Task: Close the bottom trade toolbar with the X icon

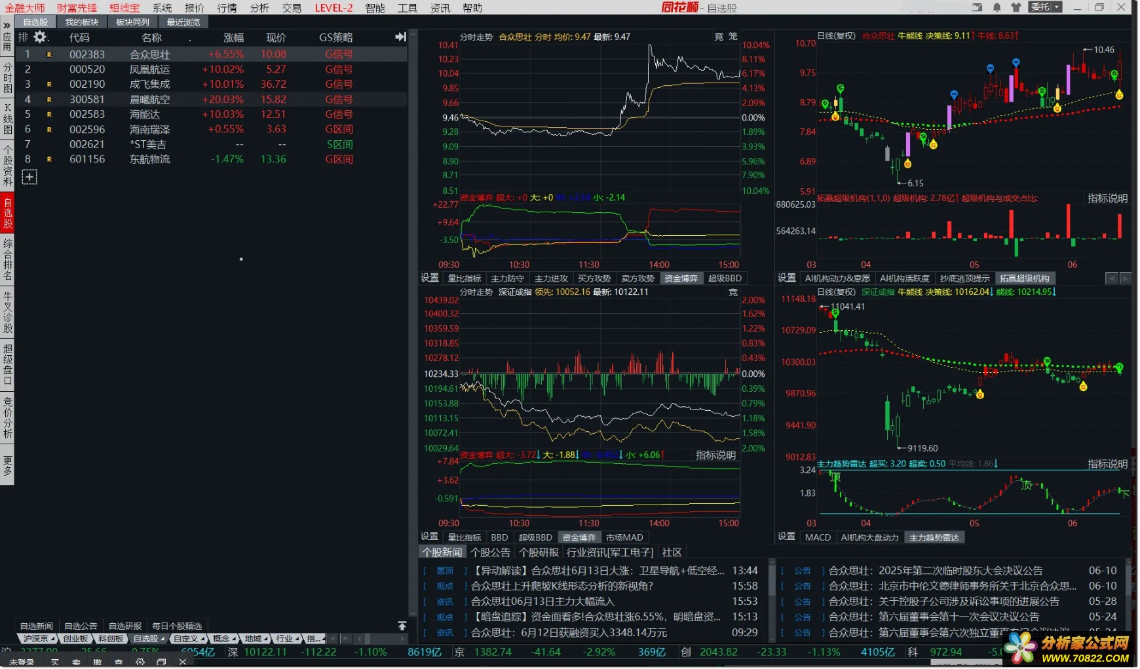Action: [x=183, y=662]
